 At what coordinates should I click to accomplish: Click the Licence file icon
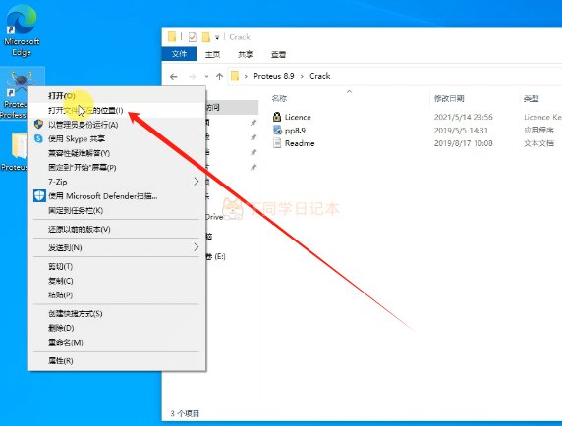(277, 117)
